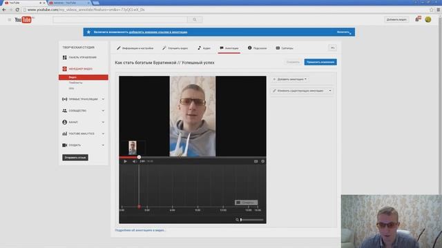Bookmark the page with star icon
This screenshot has height=248, width=442.
click(x=431, y=10)
